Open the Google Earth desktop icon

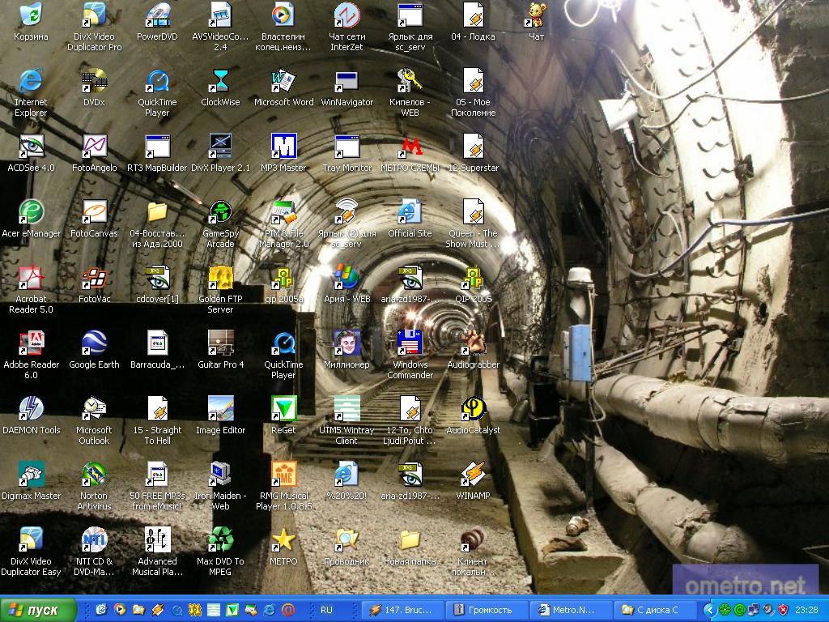pyautogui.click(x=94, y=343)
